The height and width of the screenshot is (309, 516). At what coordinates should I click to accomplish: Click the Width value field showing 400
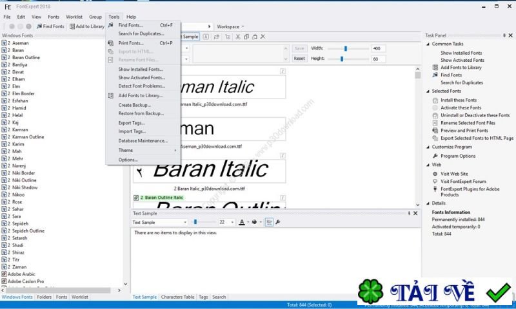coord(378,48)
